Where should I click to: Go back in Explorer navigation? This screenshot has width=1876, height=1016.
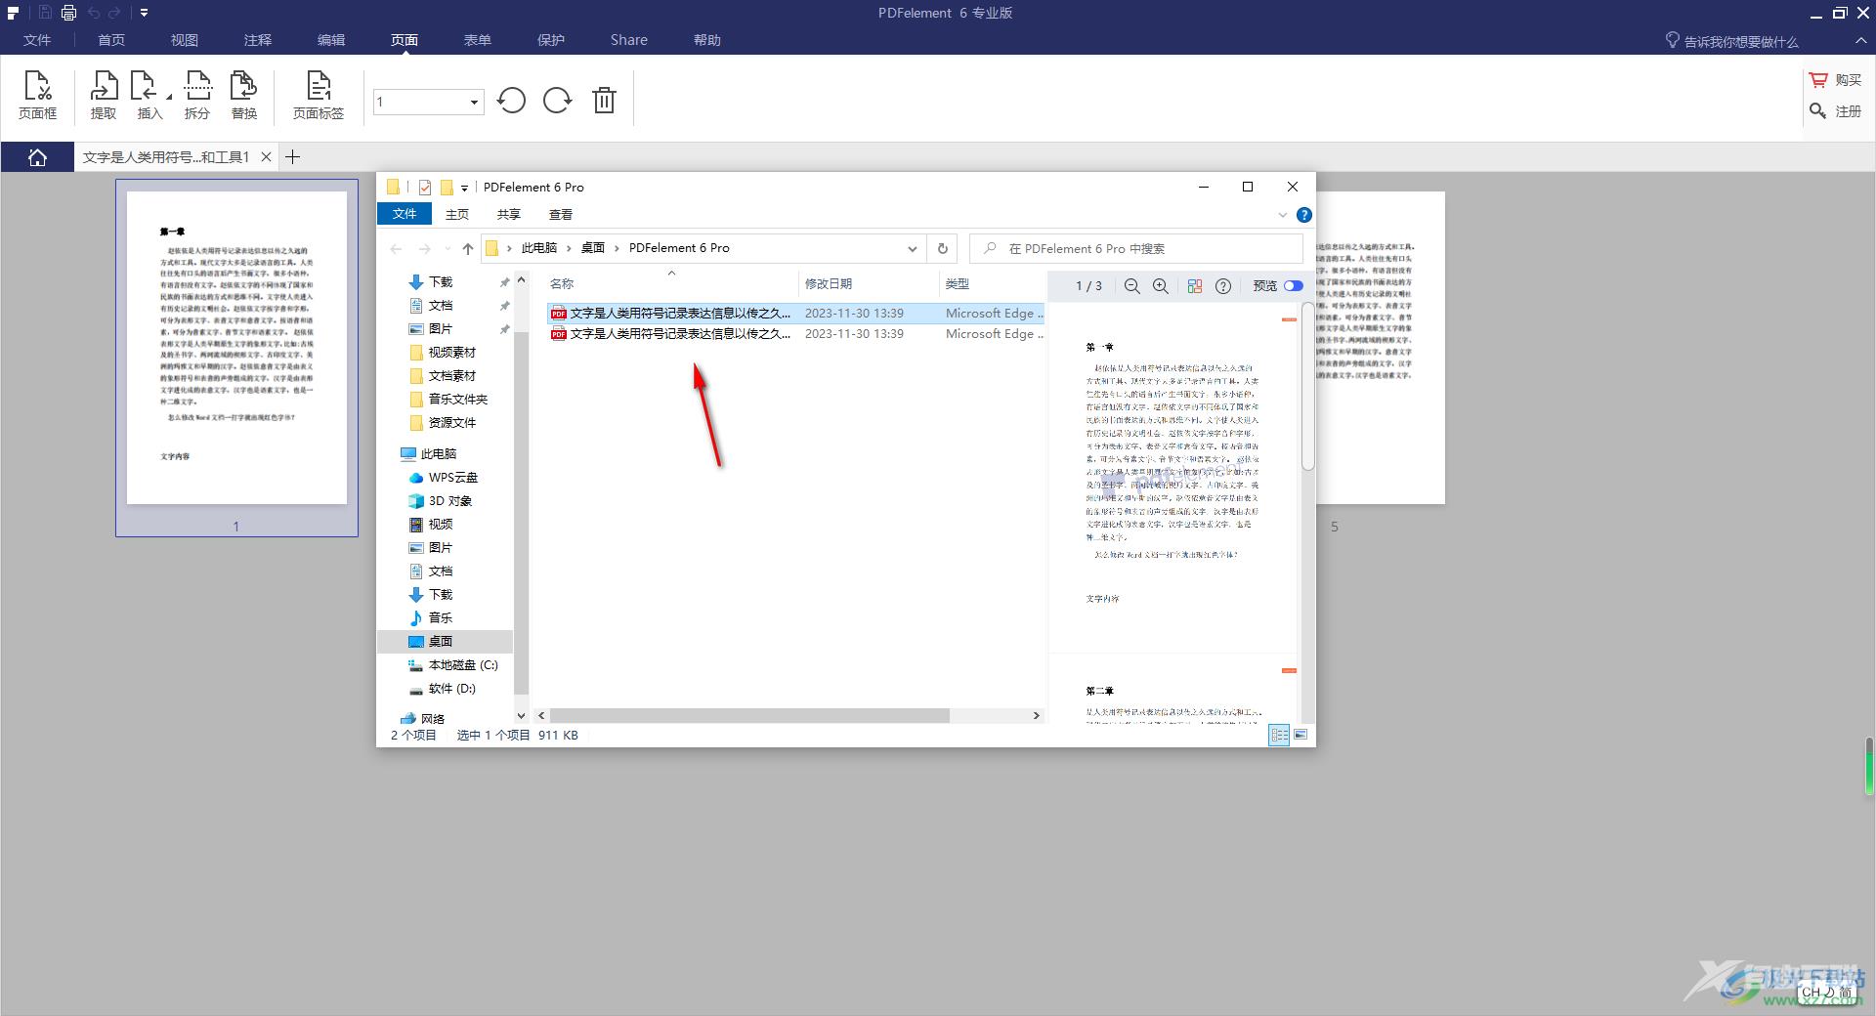(396, 248)
